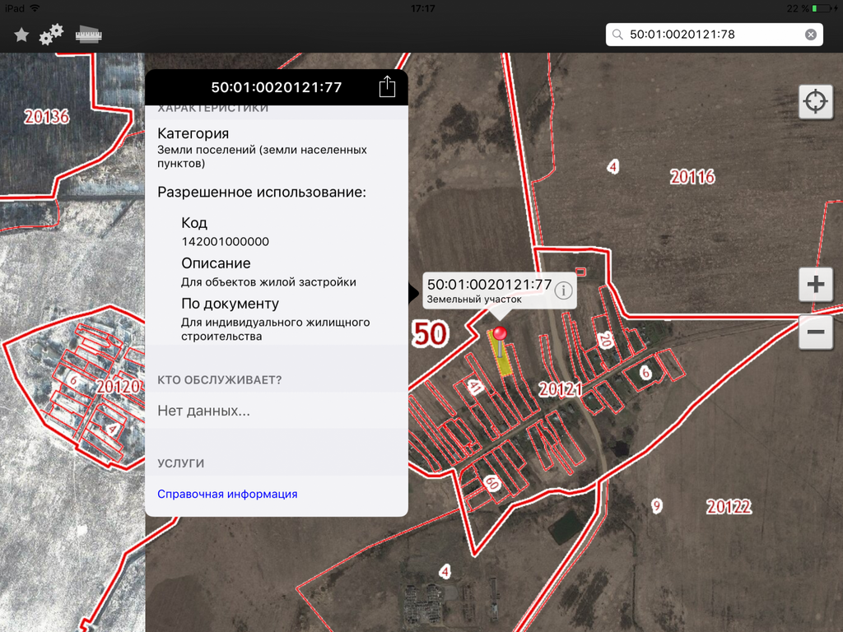Zoom in with the plus button
The width and height of the screenshot is (843, 632).
point(815,285)
